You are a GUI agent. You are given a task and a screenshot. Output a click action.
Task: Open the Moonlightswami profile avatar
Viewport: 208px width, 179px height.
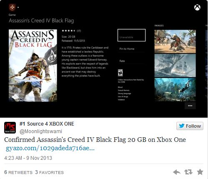coord(10,128)
